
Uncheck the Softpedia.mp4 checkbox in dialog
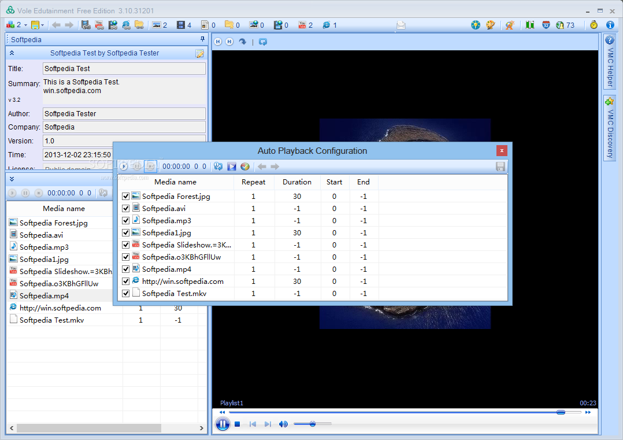125,269
